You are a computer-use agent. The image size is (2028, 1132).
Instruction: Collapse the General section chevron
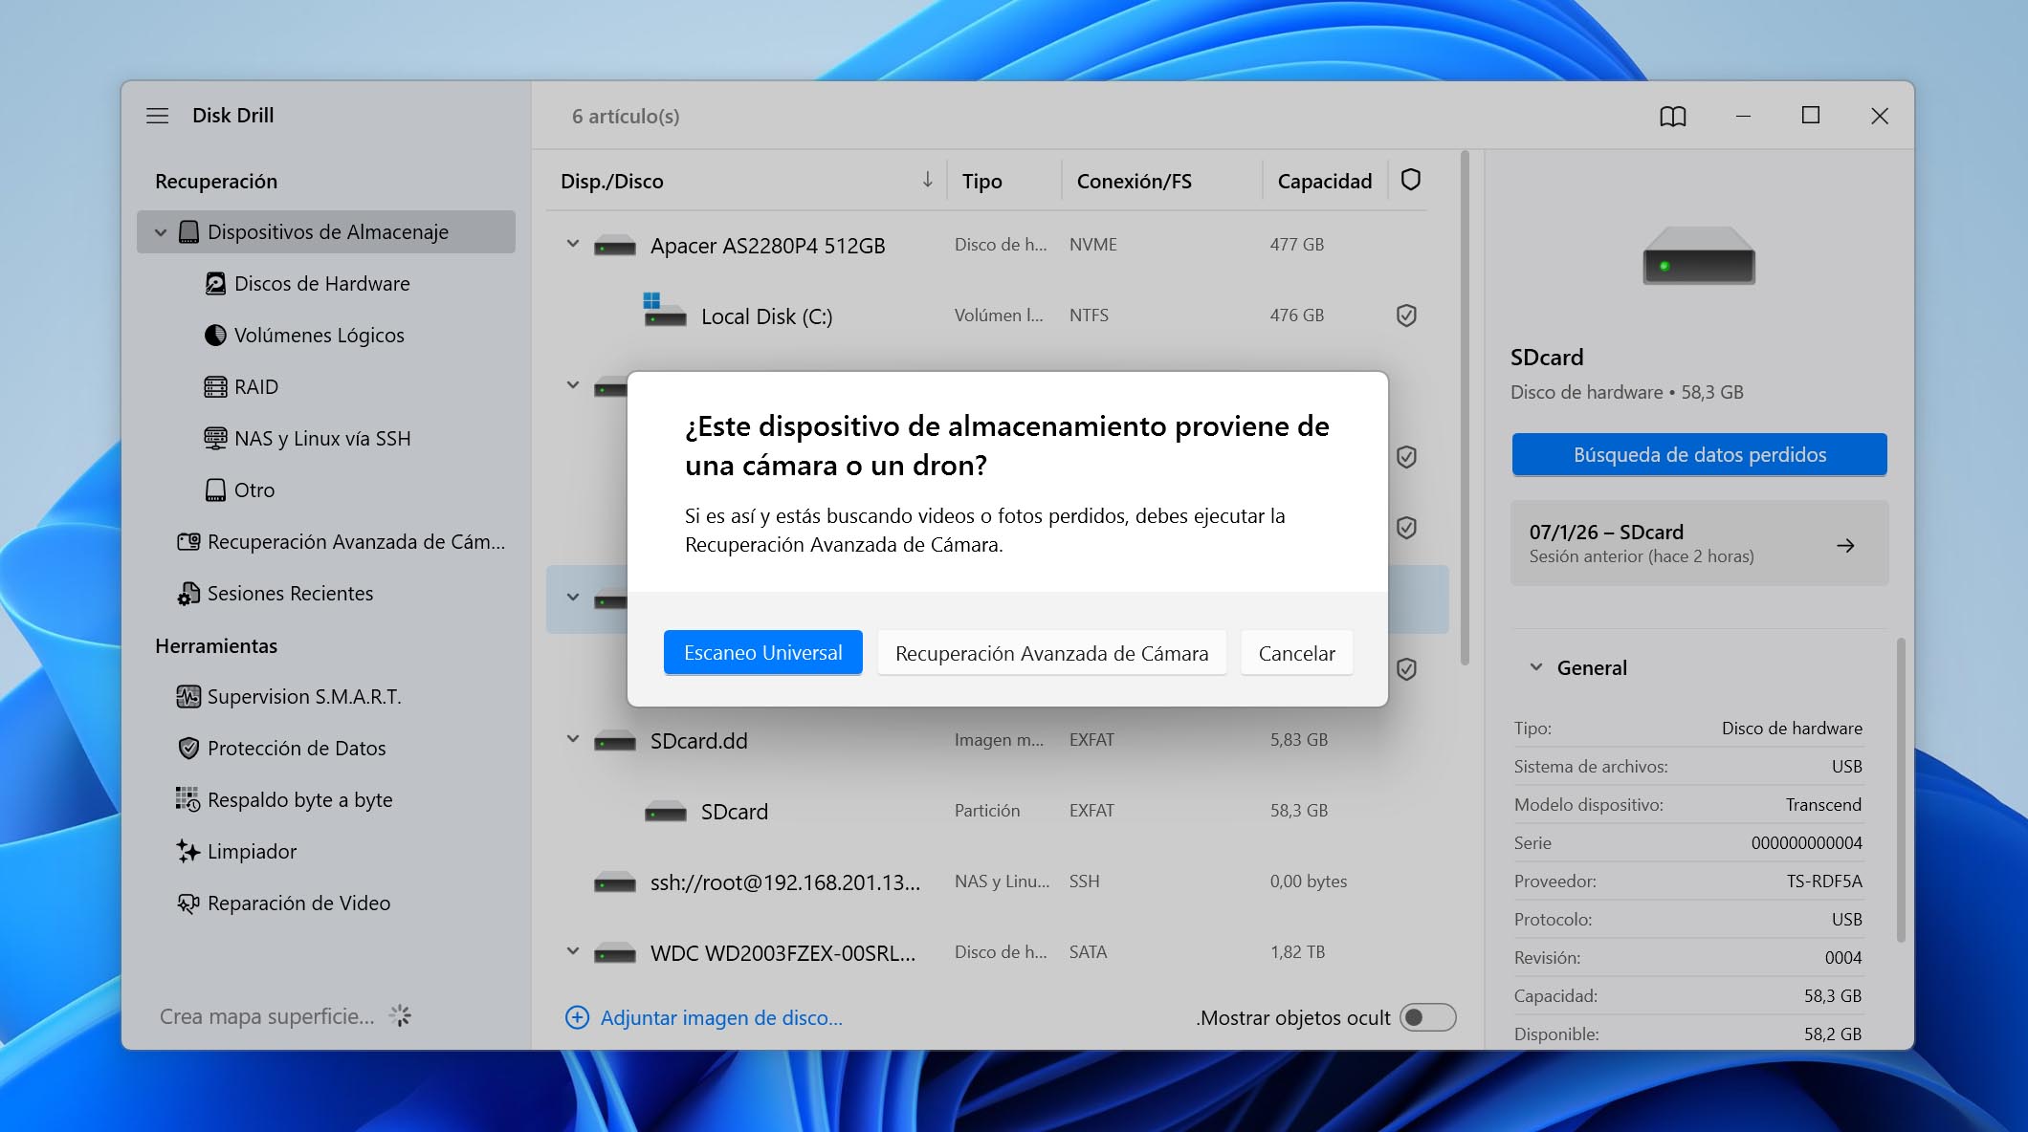(1536, 667)
